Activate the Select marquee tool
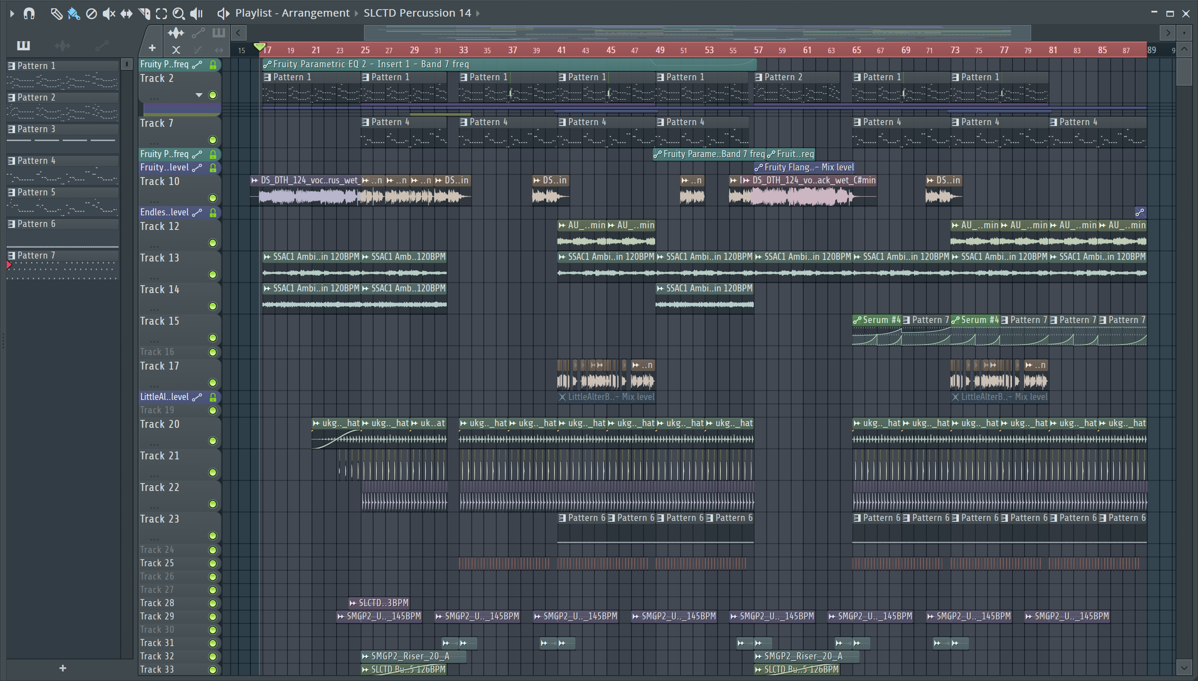Screen dimensions: 1198x681 pyautogui.click(x=161, y=14)
